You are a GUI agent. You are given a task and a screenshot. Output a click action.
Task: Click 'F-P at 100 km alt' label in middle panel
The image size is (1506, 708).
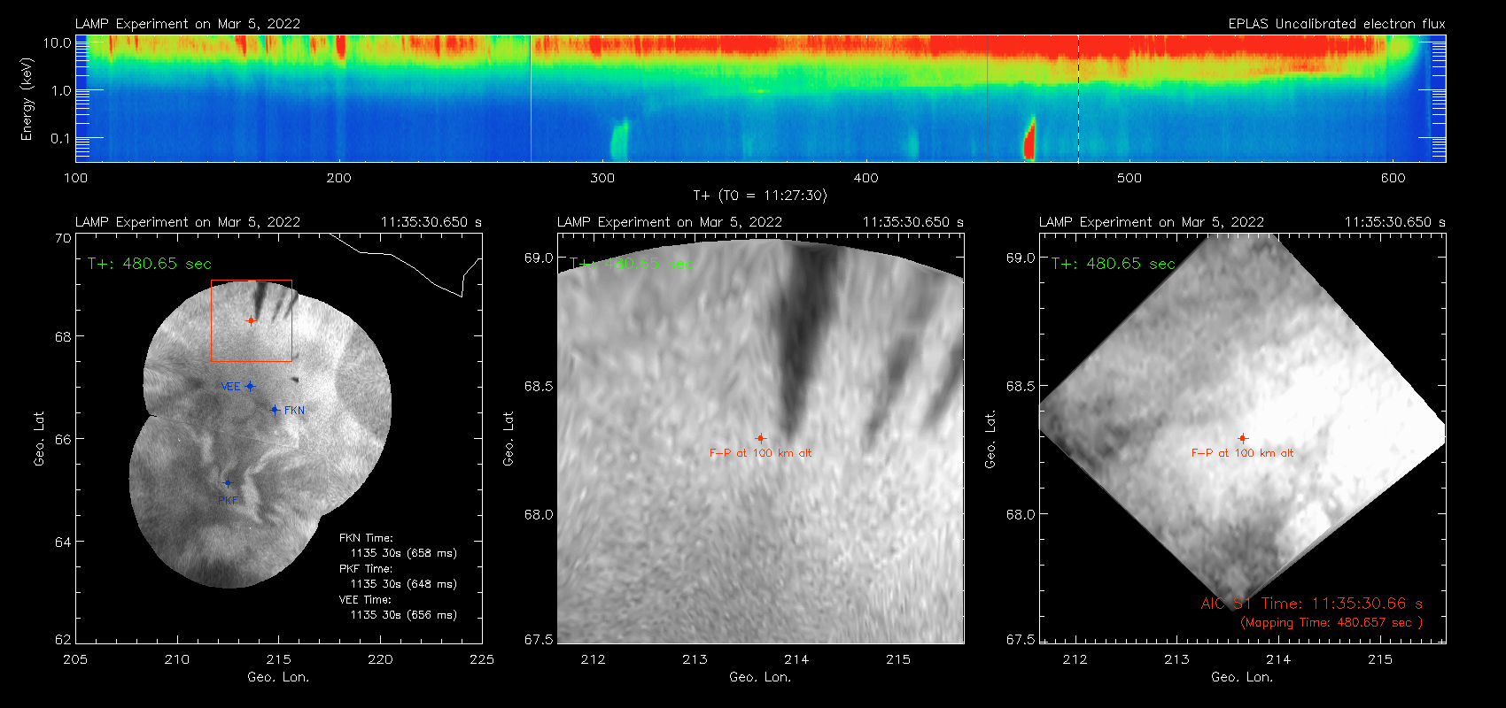pos(760,453)
